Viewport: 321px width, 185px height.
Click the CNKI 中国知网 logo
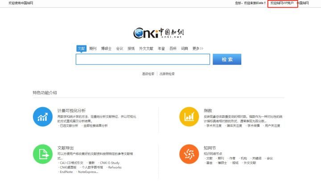coord(158,33)
